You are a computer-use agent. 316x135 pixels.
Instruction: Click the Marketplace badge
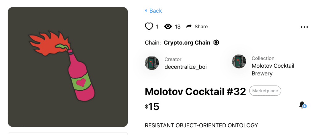[x=265, y=91]
